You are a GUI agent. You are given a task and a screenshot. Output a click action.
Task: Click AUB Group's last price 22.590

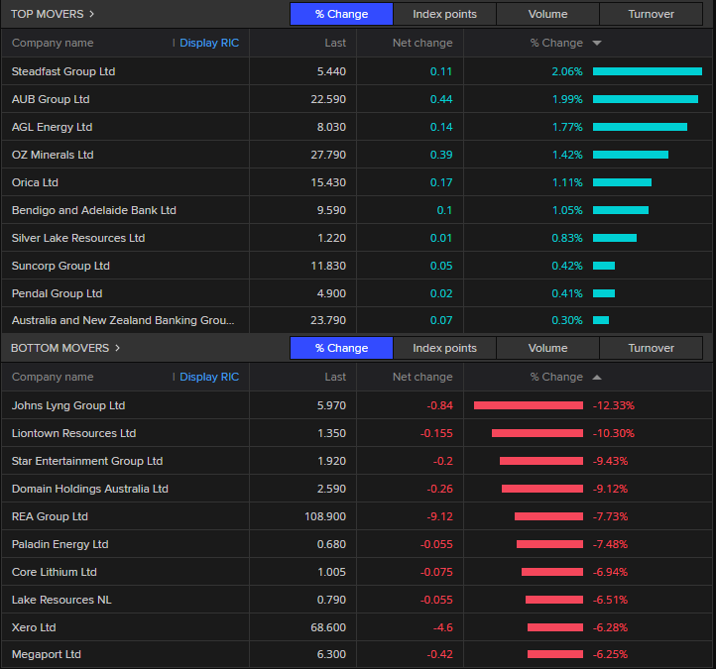pyautogui.click(x=328, y=99)
